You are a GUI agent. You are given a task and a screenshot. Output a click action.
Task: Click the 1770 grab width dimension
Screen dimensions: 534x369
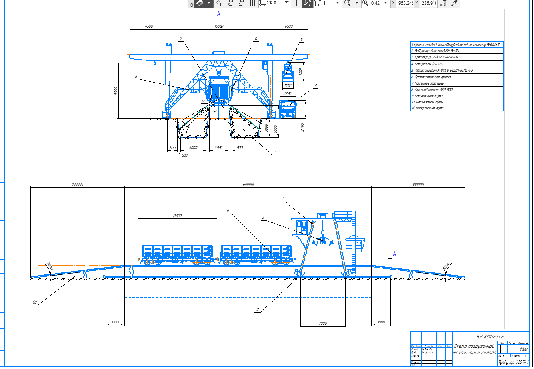[288, 86]
